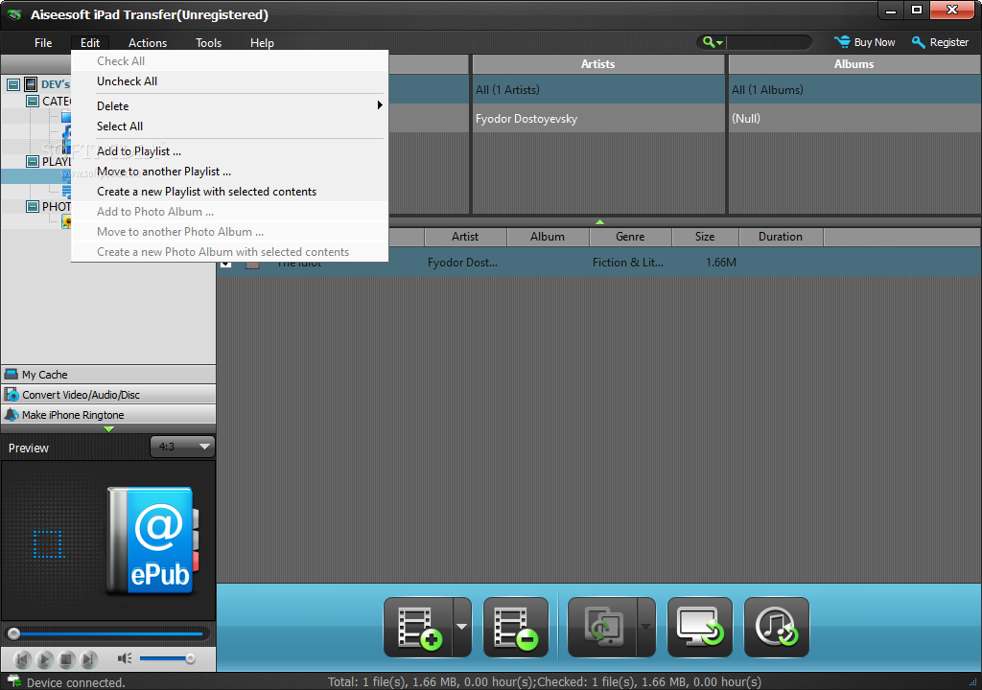Sort by the Artist column header

[465, 237]
